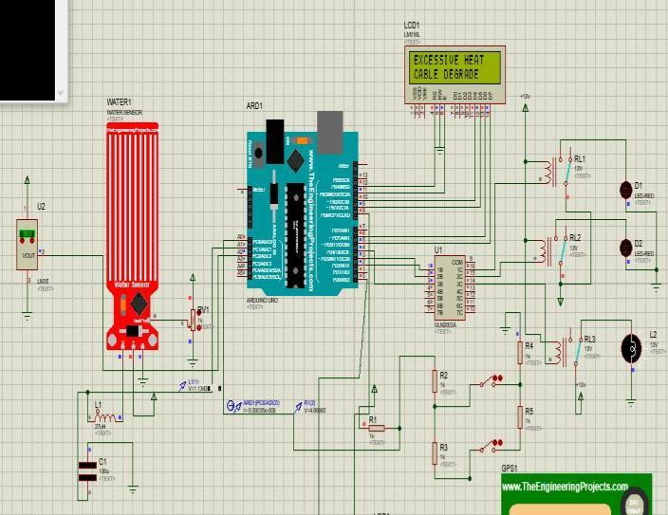This screenshot has width=668, height=515.
Task: Toggle the switch wired to the R4-R5 junction
Action: (x=491, y=380)
